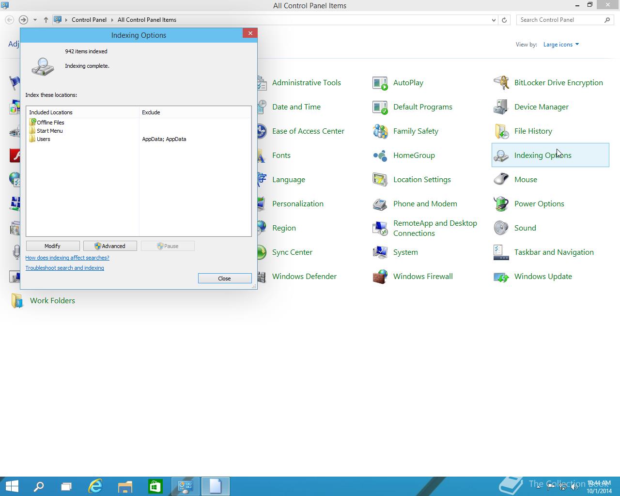Open Administrative Tools link
The height and width of the screenshot is (496, 620).
[x=307, y=83]
